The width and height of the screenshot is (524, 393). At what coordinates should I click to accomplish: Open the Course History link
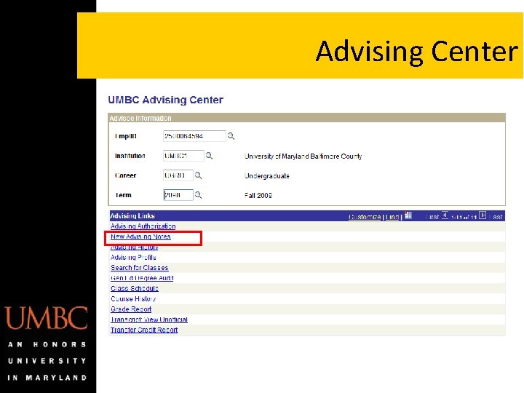133,299
